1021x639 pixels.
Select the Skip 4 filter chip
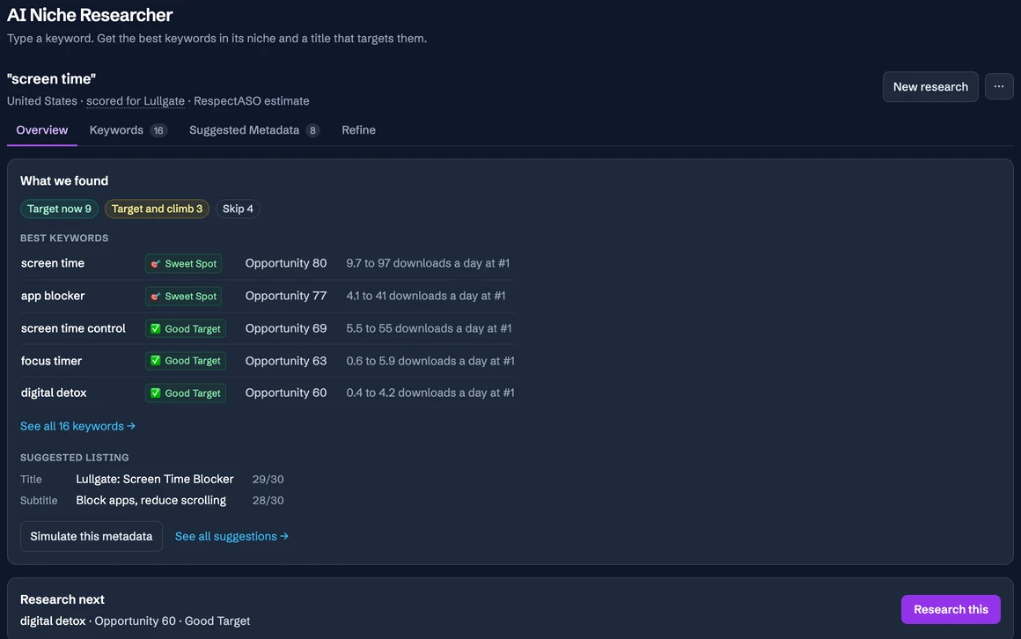tap(238, 209)
